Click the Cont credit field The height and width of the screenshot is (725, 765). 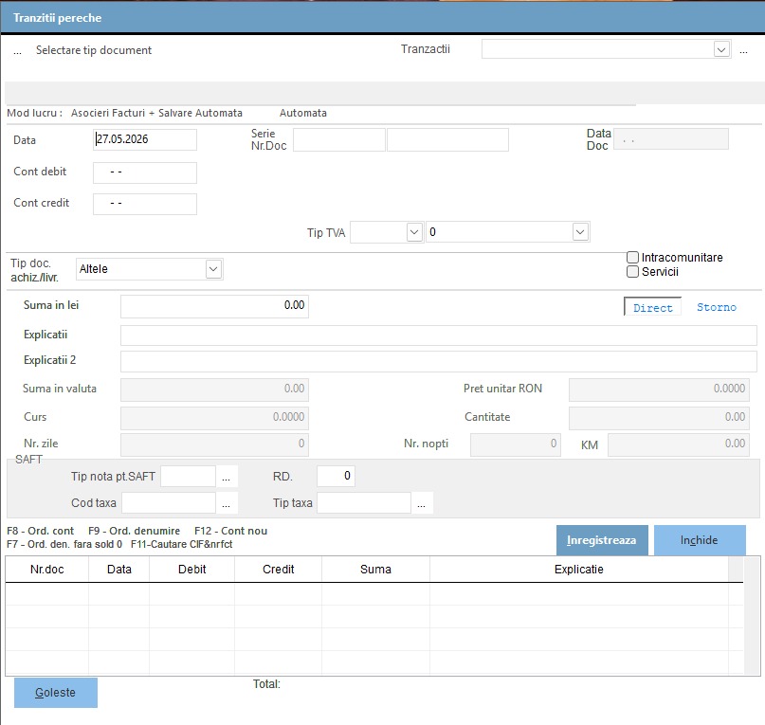[x=145, y=204]
